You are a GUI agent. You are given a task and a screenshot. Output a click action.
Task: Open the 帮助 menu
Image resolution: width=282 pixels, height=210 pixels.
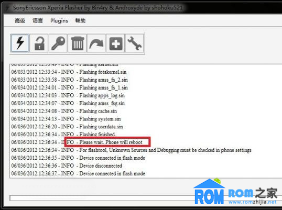(80, 20)
